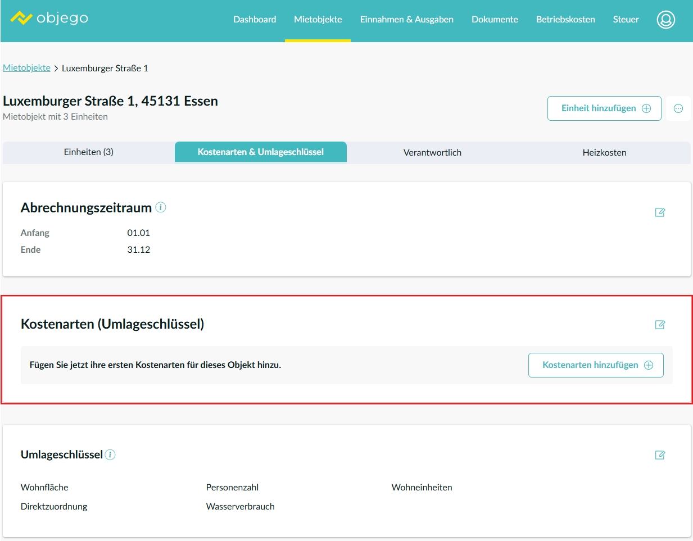
Task: Follow the Mietobjekte breadcrumb link
Action: click(26, 68)
